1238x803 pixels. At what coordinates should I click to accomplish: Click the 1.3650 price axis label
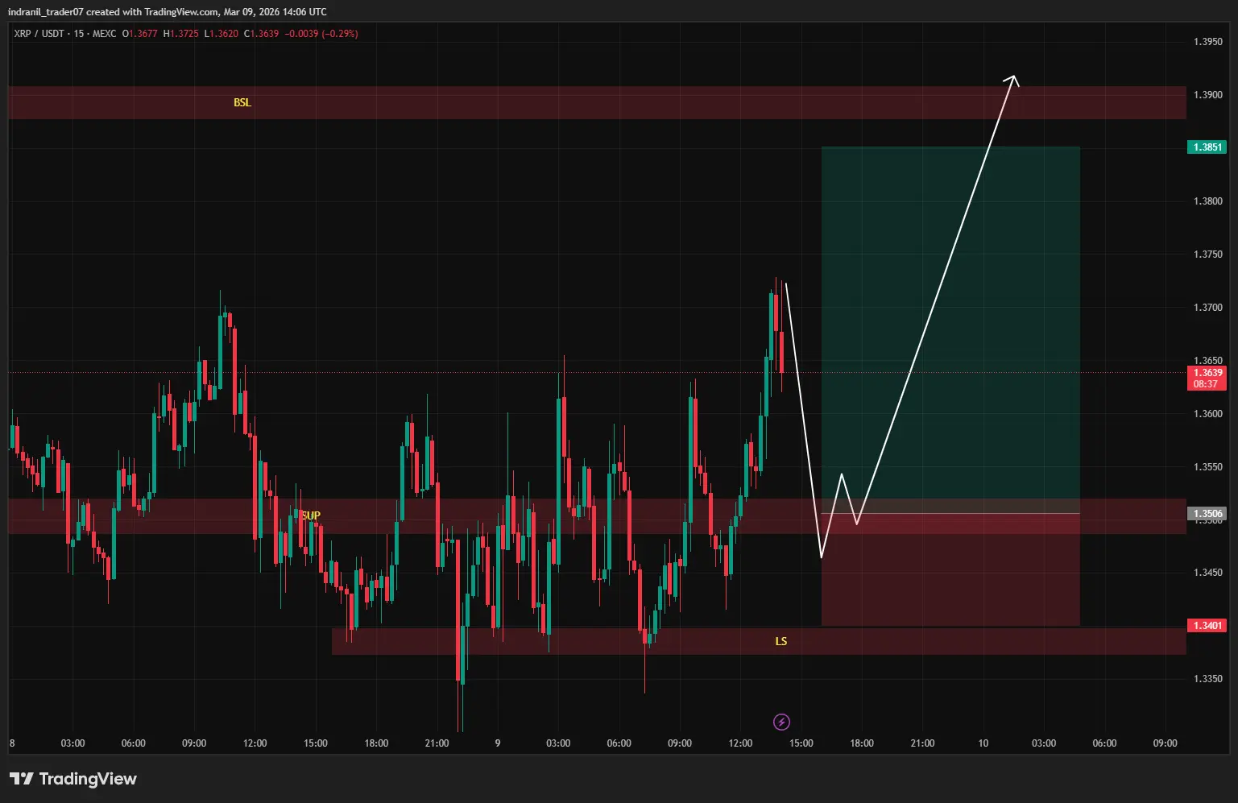tap(1207, 361)
